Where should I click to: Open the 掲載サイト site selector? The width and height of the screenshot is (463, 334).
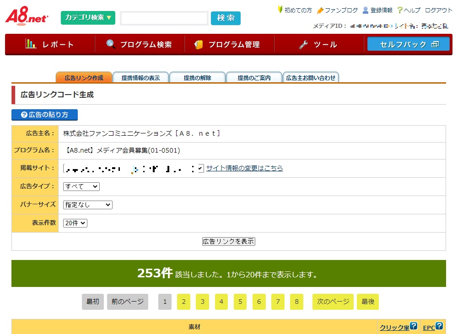coord(134,168)
